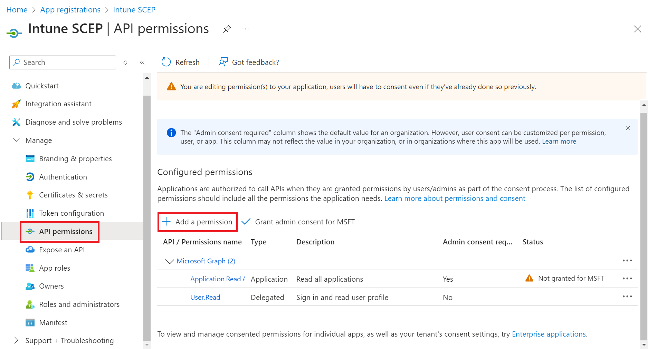
Task: Toggle sidebar expand/collapse all arrows
Action: coord(125,62)
